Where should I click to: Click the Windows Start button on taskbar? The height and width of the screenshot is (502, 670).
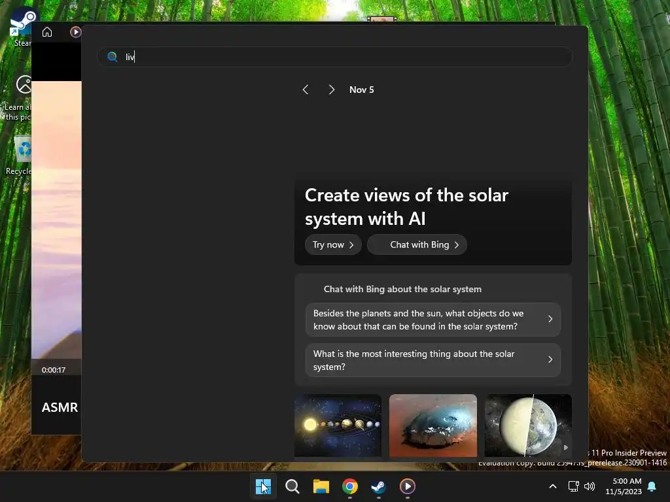point(263,486)
